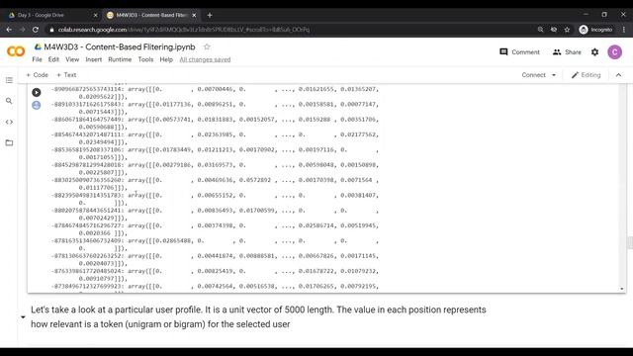
Task: Click the All changes saved link
Action: tap(205, 59)
